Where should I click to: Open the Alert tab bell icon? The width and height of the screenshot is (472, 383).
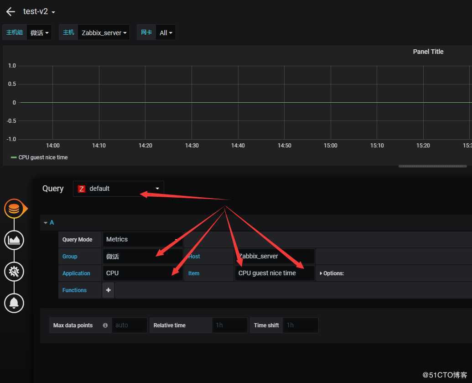coord(14,303)
